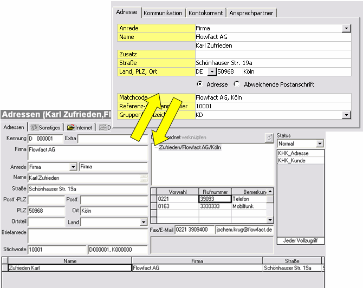Click the Matchcode field Flowfact AG, Köln

(273, 97)
